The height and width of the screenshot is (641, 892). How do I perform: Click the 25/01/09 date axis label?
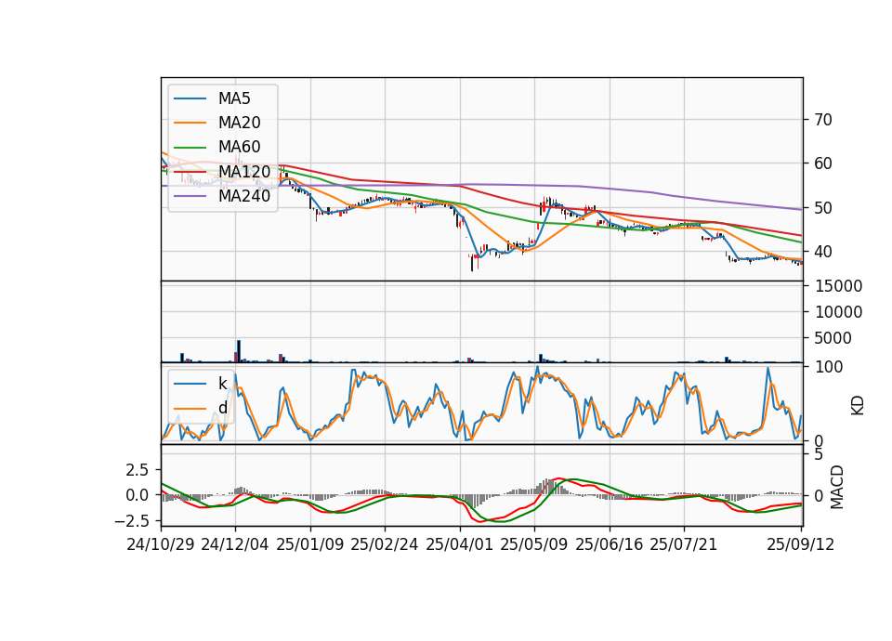pos(310,544)
